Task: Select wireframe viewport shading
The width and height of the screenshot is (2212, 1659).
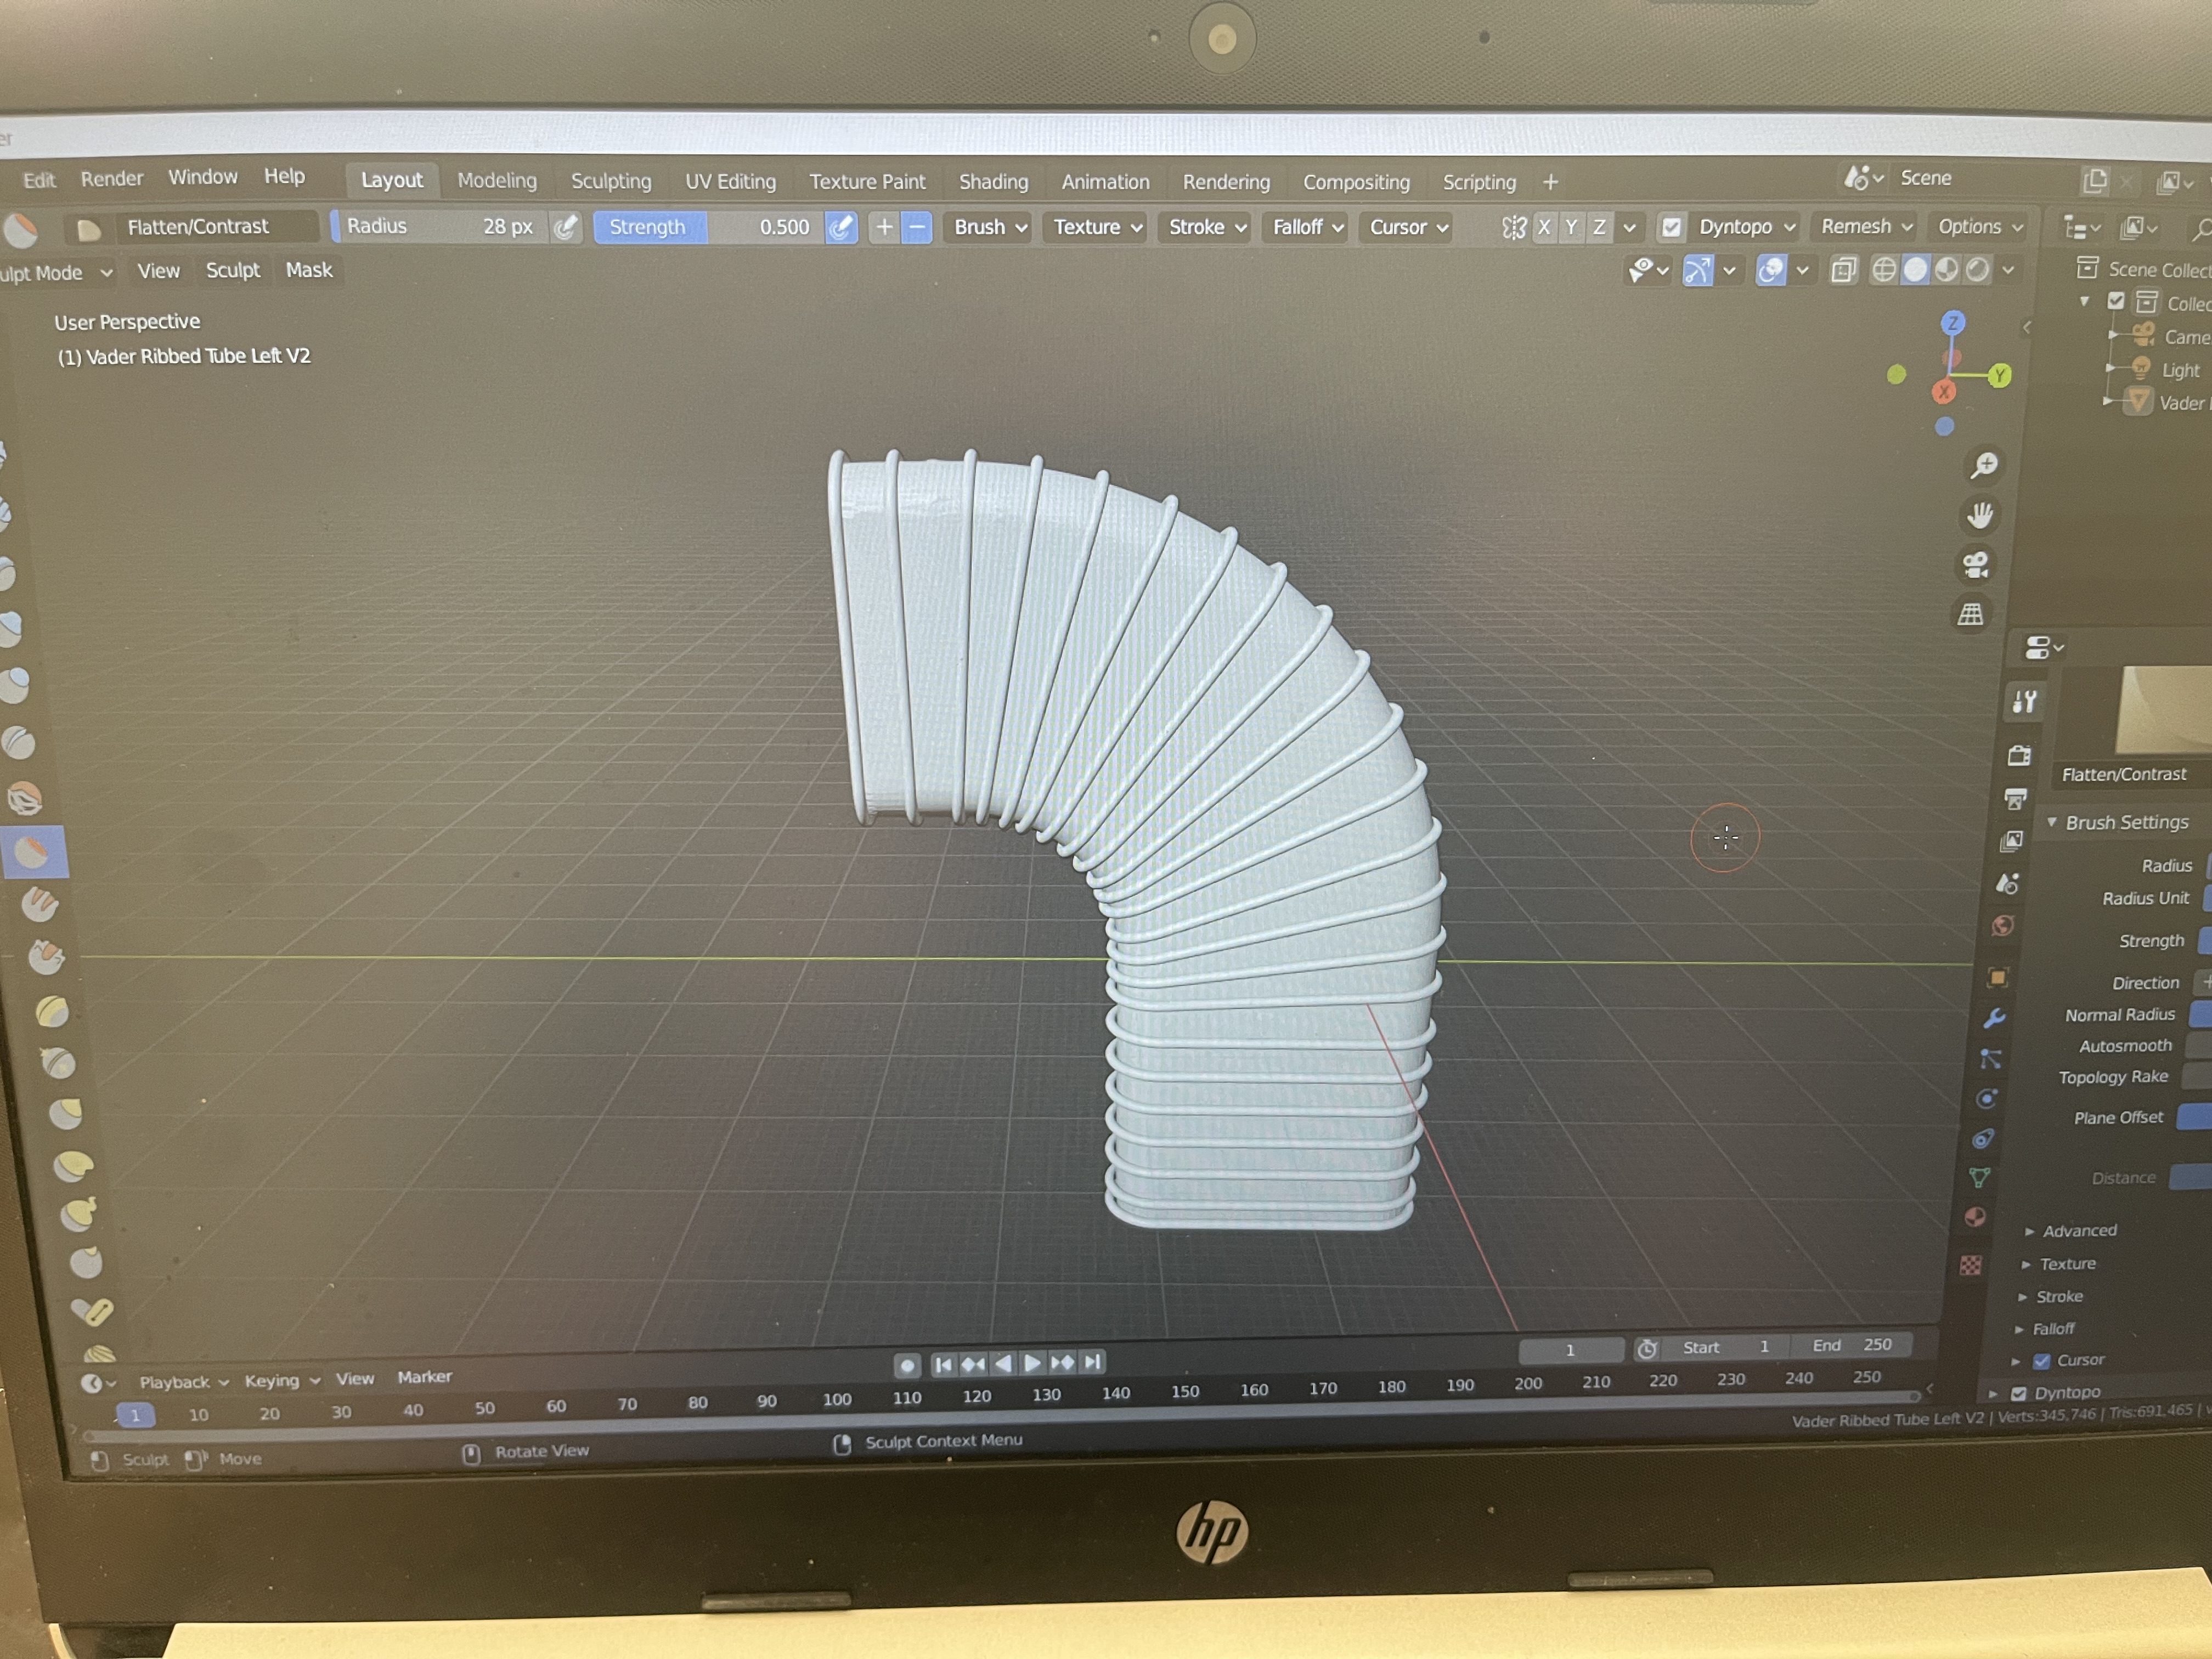Action: pyautogui.click(x=1883, y=270)
